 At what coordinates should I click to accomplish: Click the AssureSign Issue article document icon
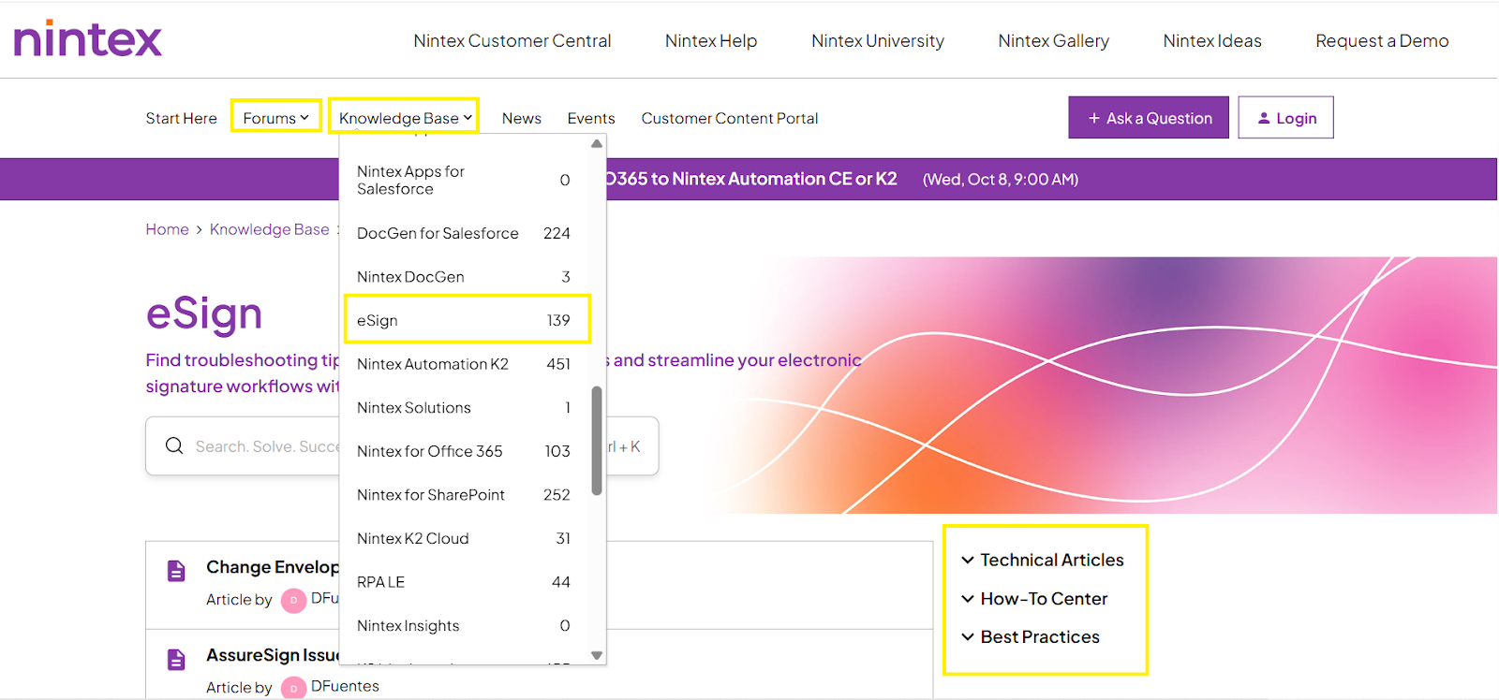point(176,659)
